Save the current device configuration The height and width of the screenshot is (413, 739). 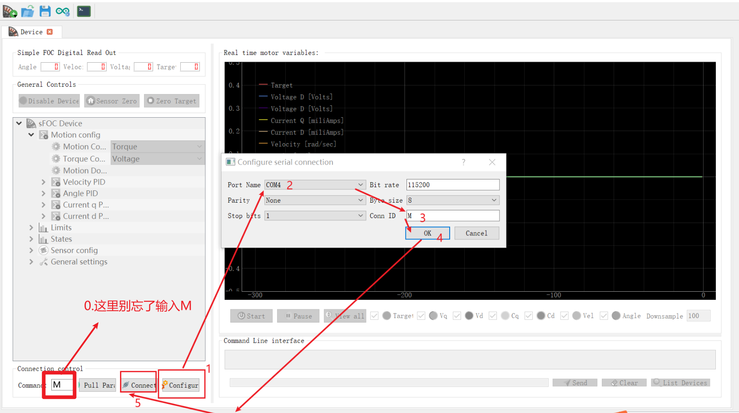point(45,11)
